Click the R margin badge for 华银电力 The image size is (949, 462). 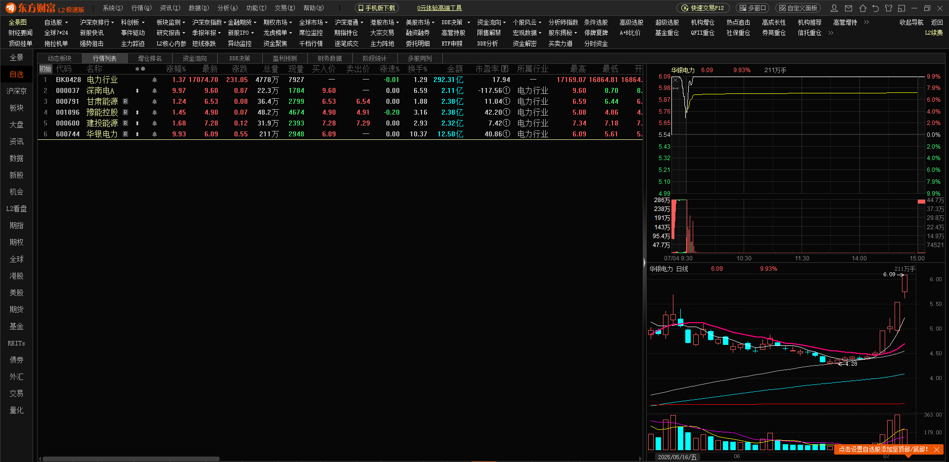coord(125,134)
